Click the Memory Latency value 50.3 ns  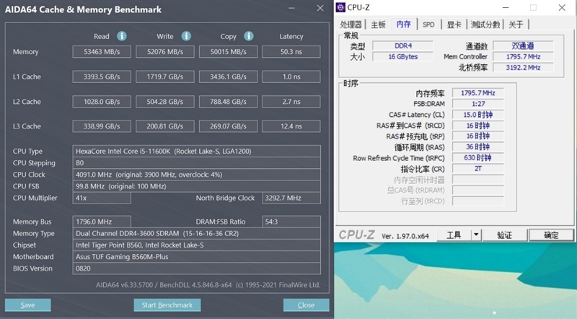point(291,52)
